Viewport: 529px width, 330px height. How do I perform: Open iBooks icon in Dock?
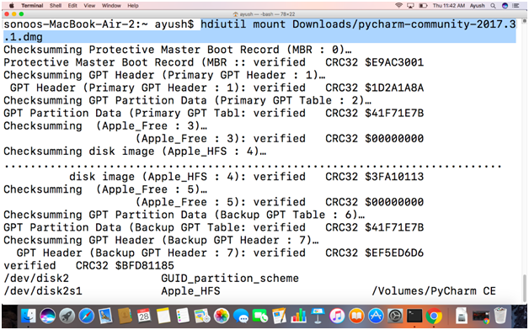click(x=356, y=316)
